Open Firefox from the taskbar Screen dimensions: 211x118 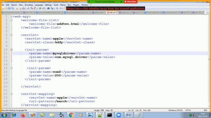coord(23,115)
